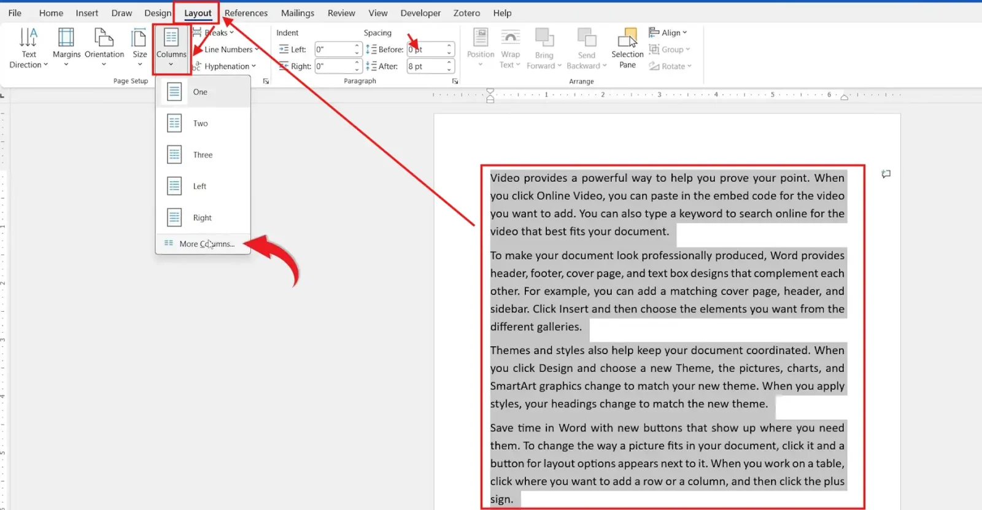The width and height of the screenshot is (982, 510).
Task: Switch to the Zotero tab
Action: pos(466,13)
